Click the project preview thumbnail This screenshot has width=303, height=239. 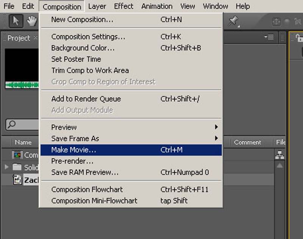point(22,68)
